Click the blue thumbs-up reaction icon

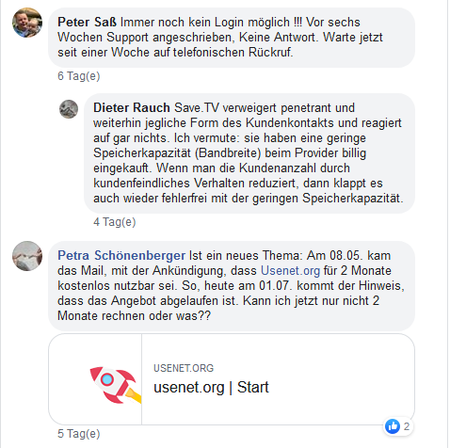coord(393,426)
